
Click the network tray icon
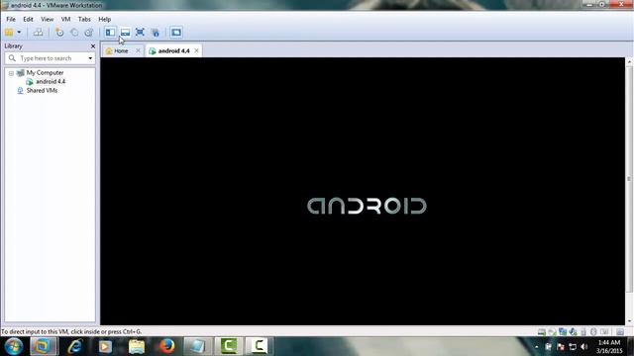pos(573,347)
